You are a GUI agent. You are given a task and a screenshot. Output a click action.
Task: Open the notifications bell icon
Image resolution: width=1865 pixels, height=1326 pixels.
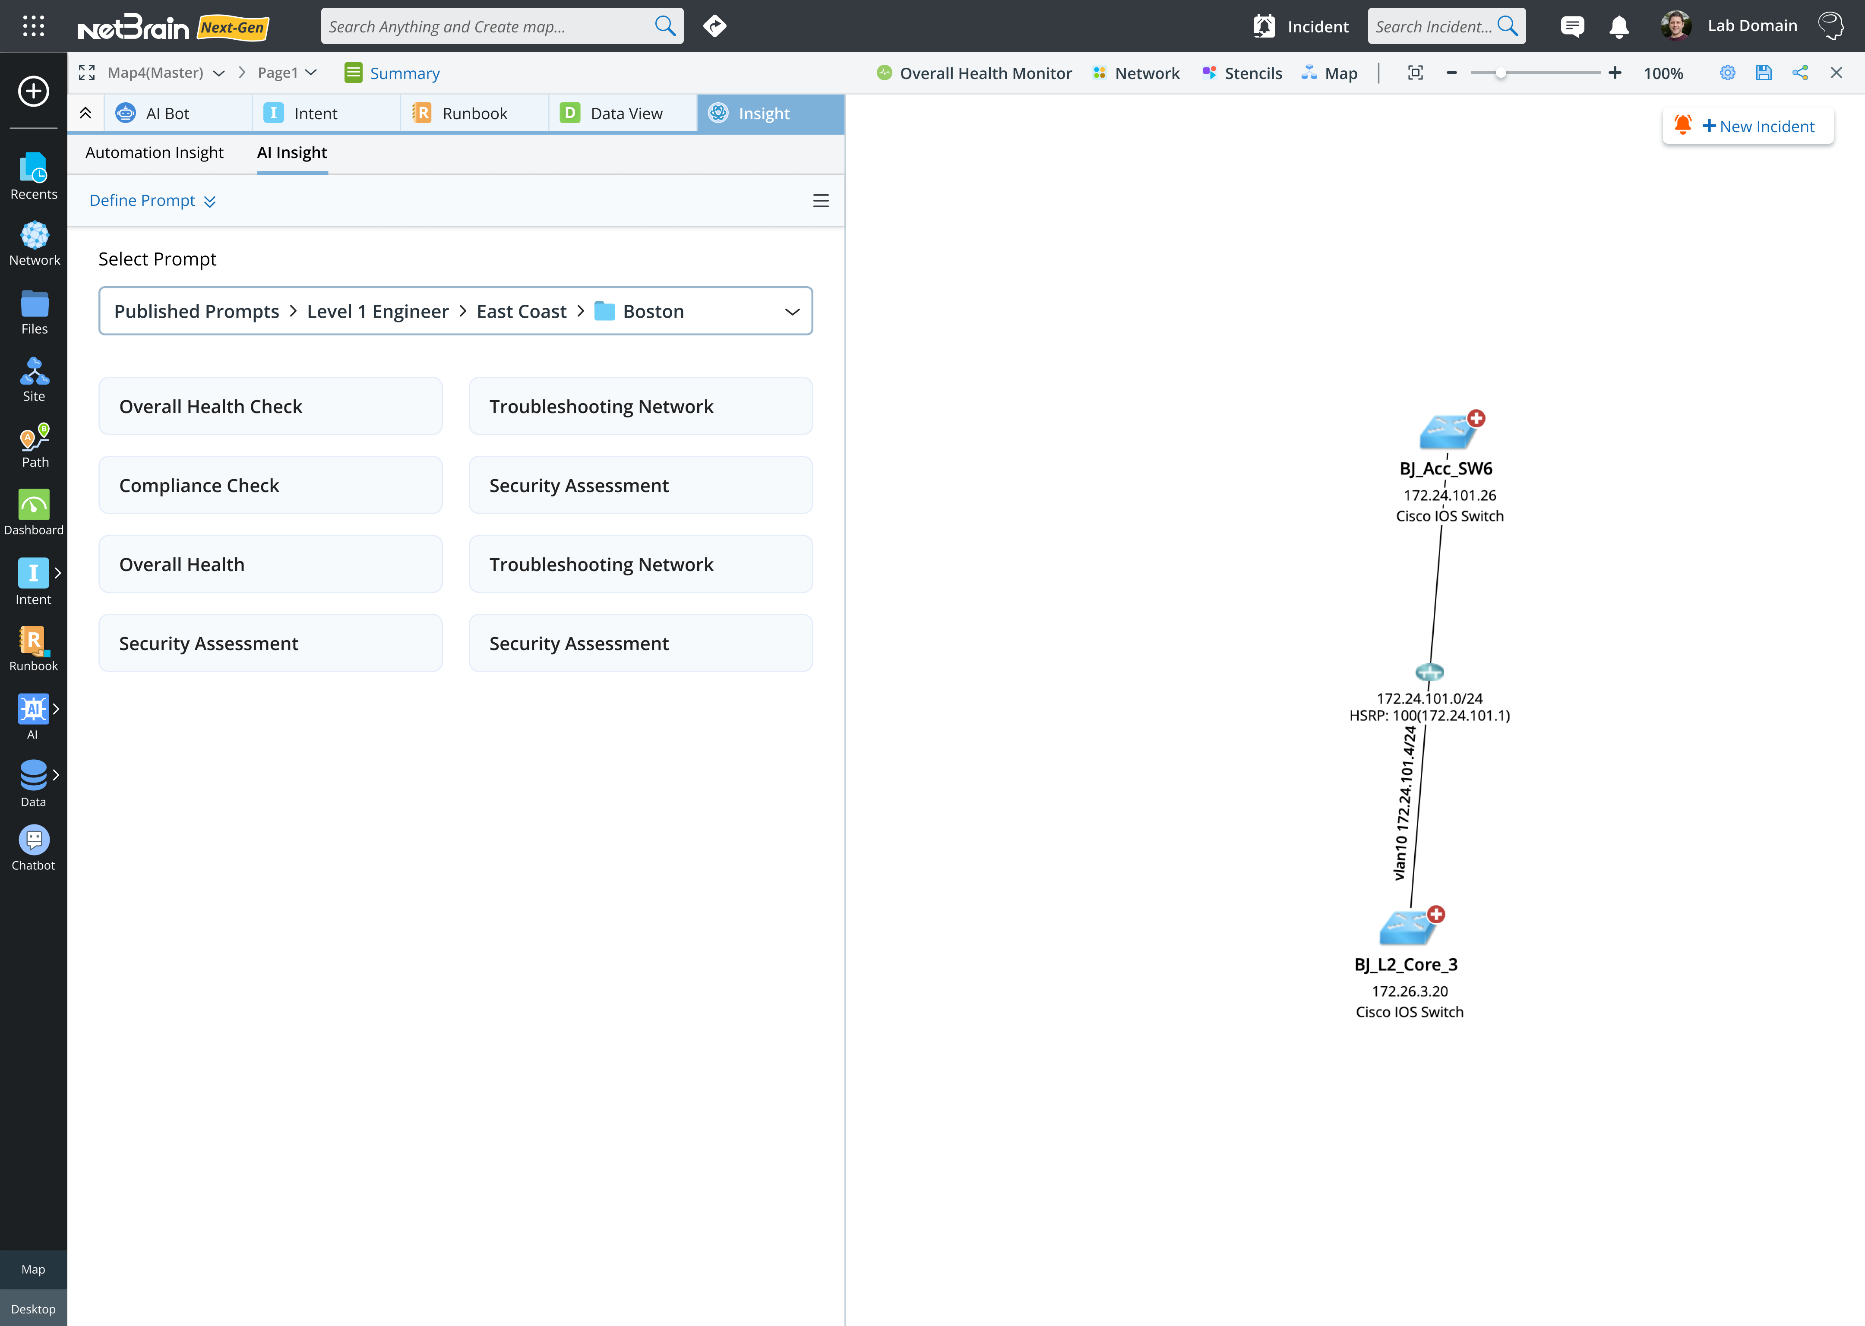coord(1618,26)
